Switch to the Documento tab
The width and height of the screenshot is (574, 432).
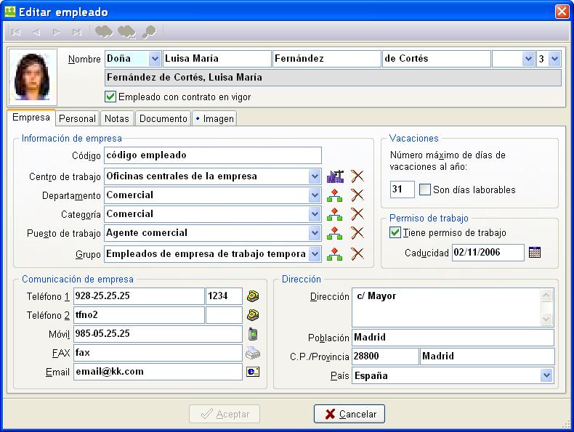(163, 118)
